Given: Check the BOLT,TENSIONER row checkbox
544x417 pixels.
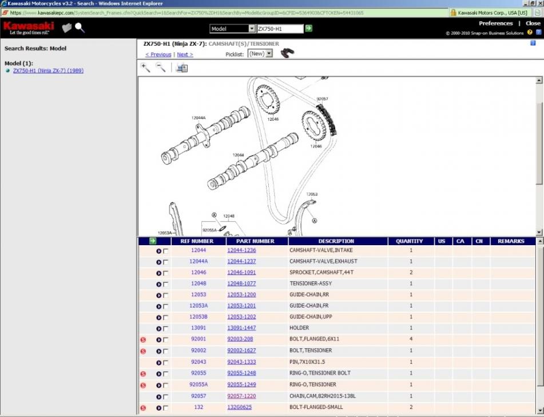Looking at the screenshot, I should click(x=165, y=351).
